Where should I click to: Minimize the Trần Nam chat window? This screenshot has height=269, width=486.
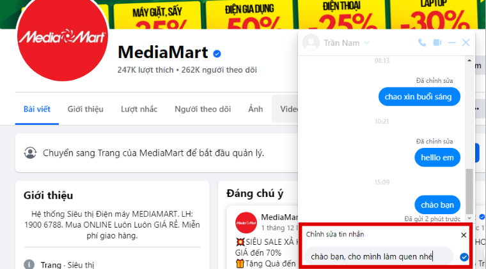(452, 43)
